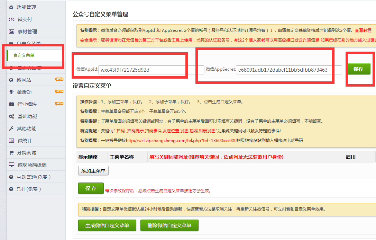
Task: Click the briefcase icon for 行业模块
Action: tap(11, 104)
